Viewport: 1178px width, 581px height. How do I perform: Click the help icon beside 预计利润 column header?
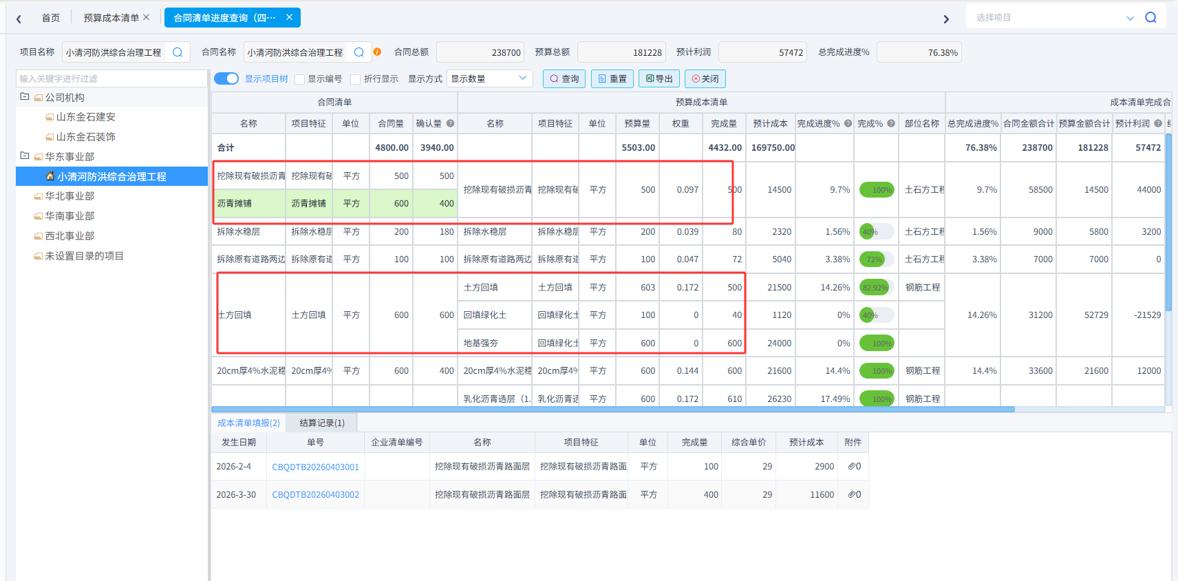coord(1158,123)
